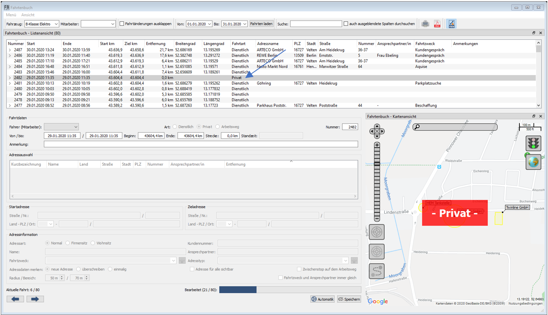This screenshot has width=548, height=315.
Task: Click the Speichern button
Action: (349, 299)
